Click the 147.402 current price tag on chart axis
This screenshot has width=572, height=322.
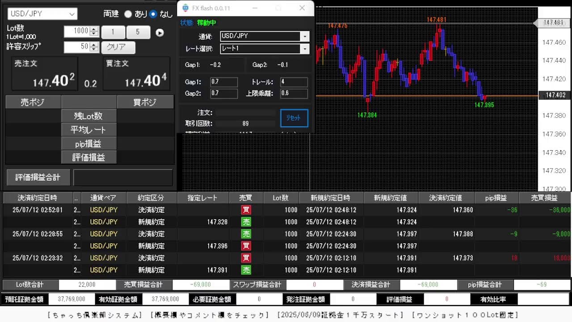[555, 95]
